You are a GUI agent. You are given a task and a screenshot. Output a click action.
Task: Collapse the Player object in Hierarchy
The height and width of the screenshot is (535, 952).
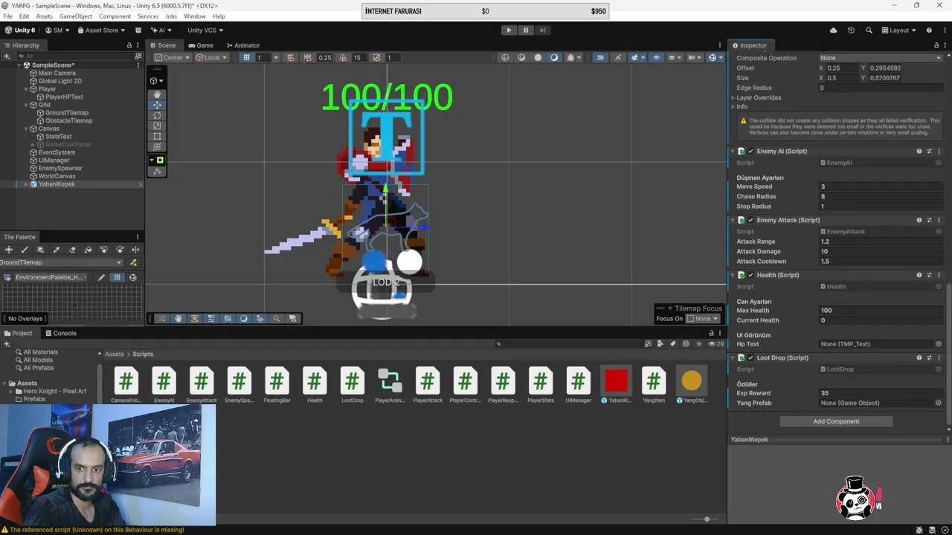pos(27,89)
